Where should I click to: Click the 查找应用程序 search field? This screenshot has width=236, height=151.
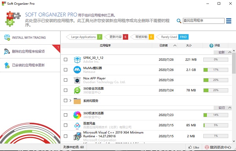(x=203, y=21)
